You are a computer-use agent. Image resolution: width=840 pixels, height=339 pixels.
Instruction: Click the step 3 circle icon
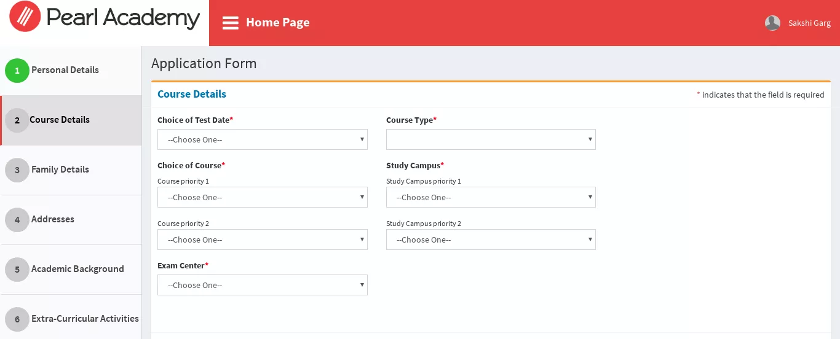click(17, 170)
